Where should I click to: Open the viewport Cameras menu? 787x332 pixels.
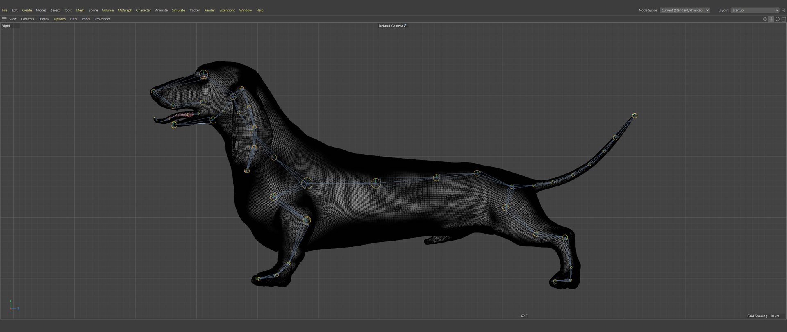click(x=27, y=19)
